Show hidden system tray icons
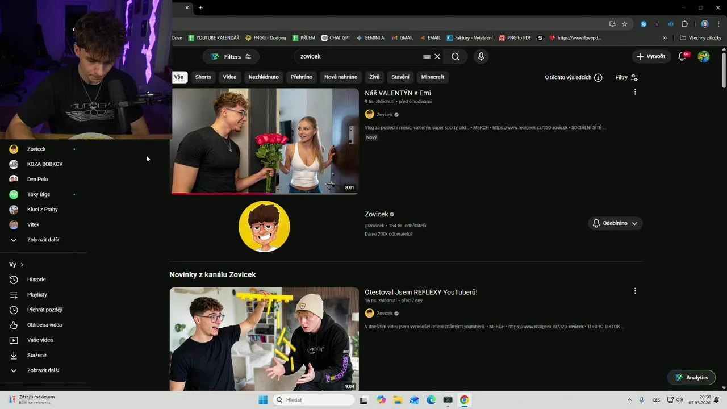 (629, 400)
